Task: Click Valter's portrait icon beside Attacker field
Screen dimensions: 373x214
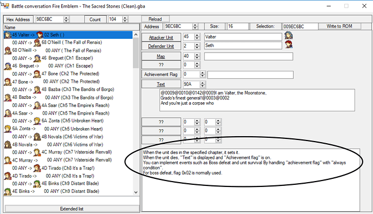Action: (x=289, y=36)
